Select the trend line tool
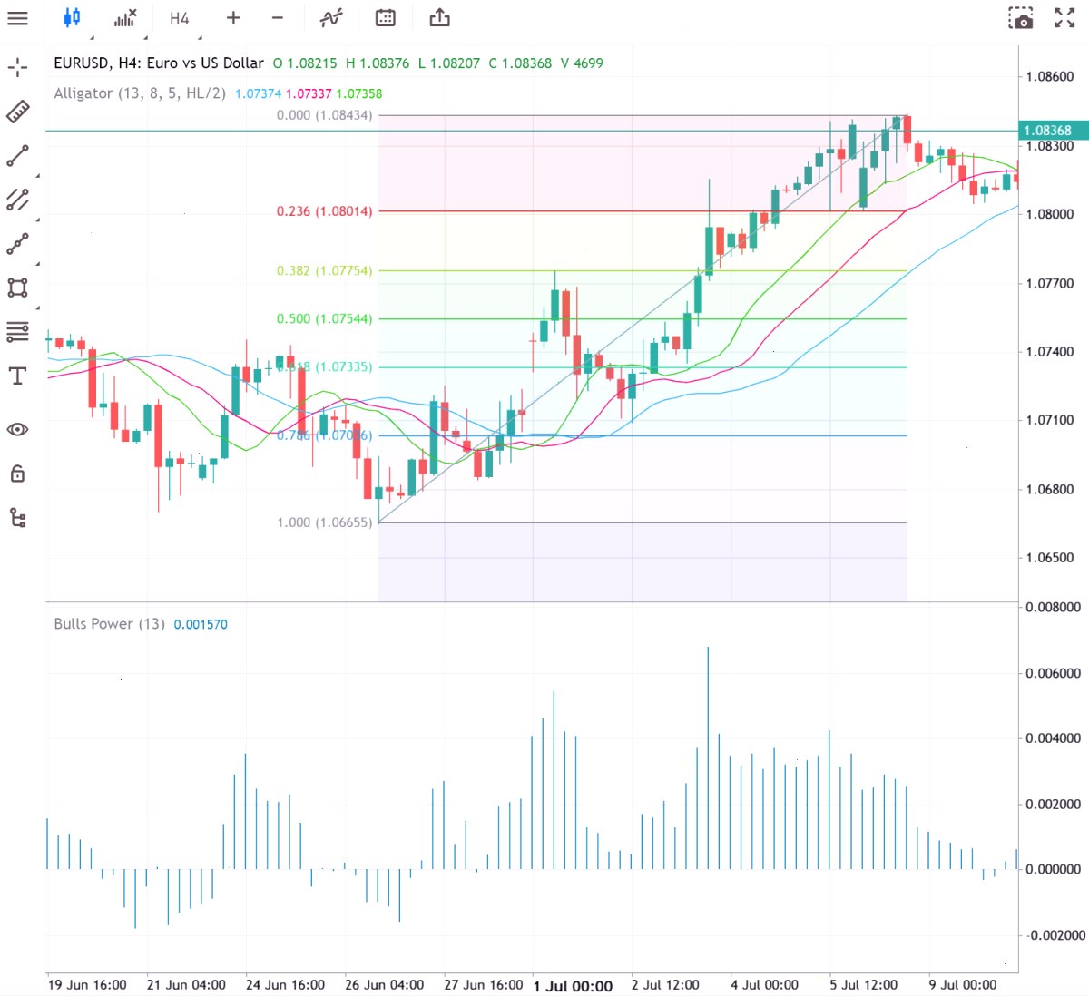The width and height of the screenshot is (1089, 996). [17, 156]
